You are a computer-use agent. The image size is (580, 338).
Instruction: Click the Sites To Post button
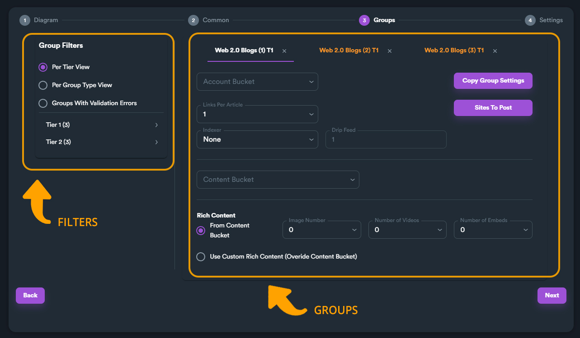[493, 108]
